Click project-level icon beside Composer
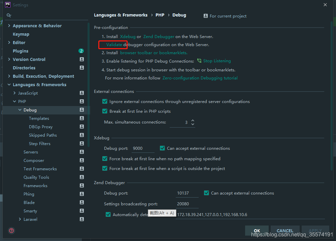Screen dimensions: 336x241 pyautogui.click(x=82, y=160)
